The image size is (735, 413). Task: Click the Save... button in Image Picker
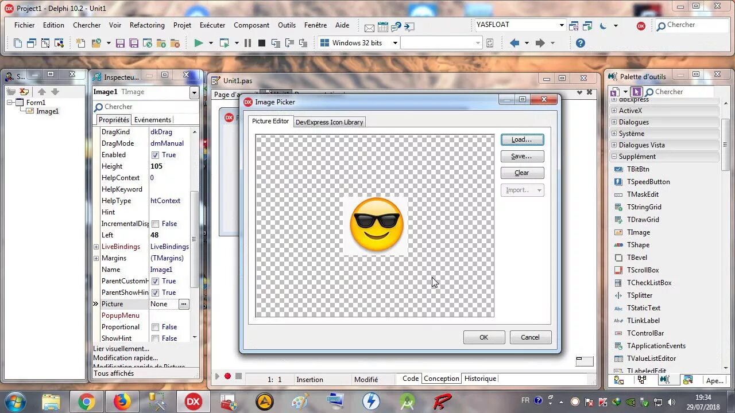522,156
